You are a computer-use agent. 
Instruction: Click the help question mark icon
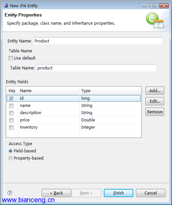point(10,193)
